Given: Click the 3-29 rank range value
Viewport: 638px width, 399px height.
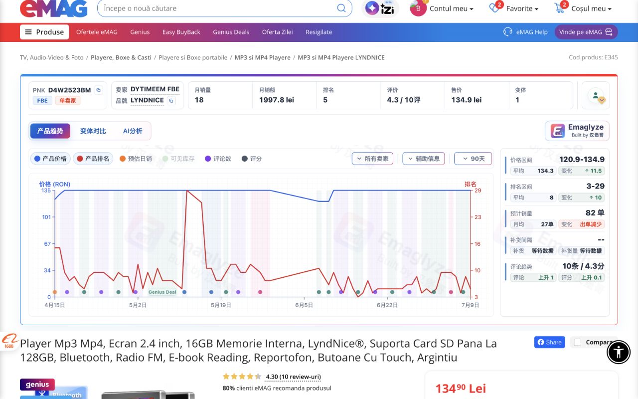Looking at the screenshot, I should (x=595, y=186).
